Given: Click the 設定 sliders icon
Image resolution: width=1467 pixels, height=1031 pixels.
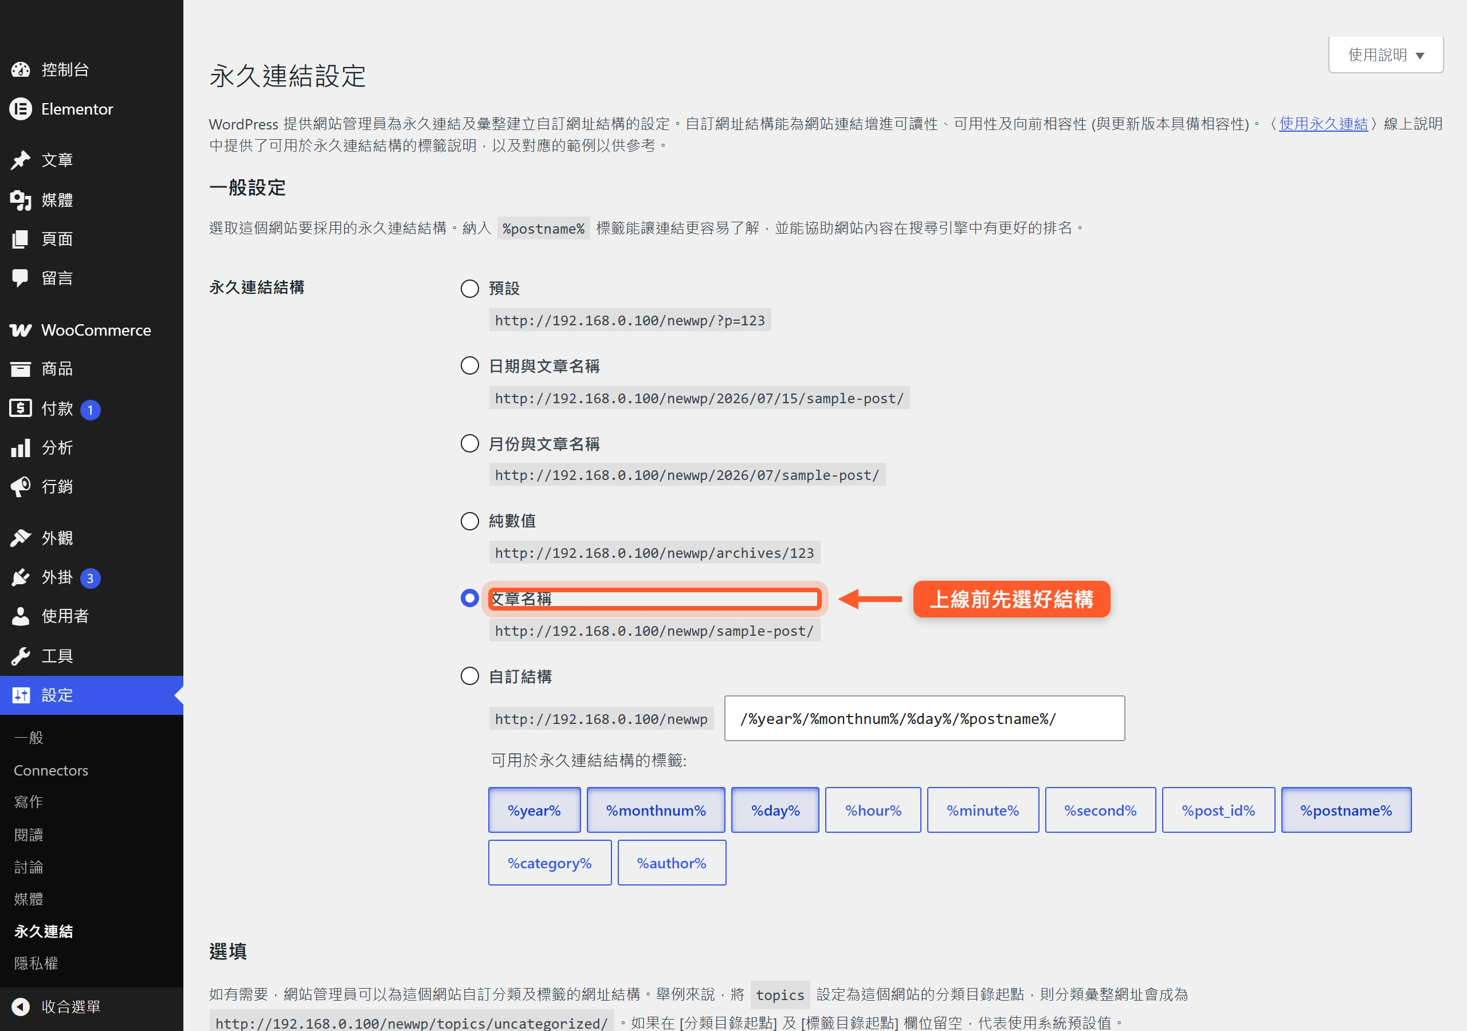Looking at the screenshot, I should (x=21, y=695).
